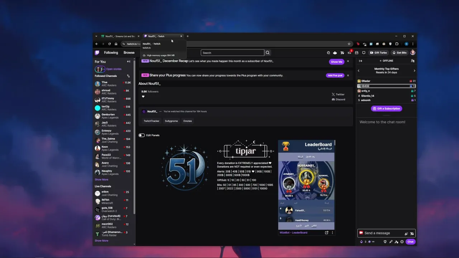Viewport: 459px width, 258px height.
Task: Click the Search input field
Action: (x=232, y=53)
